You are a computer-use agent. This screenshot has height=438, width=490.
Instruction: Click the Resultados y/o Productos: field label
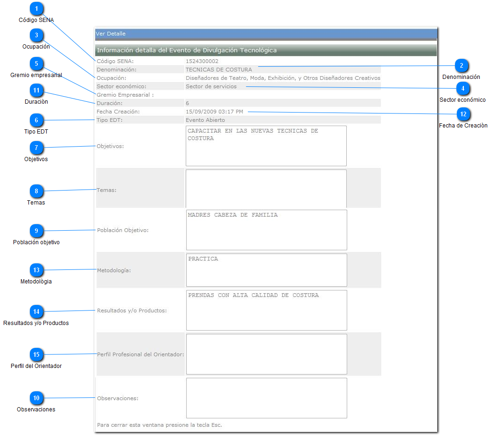coord(132,311)
